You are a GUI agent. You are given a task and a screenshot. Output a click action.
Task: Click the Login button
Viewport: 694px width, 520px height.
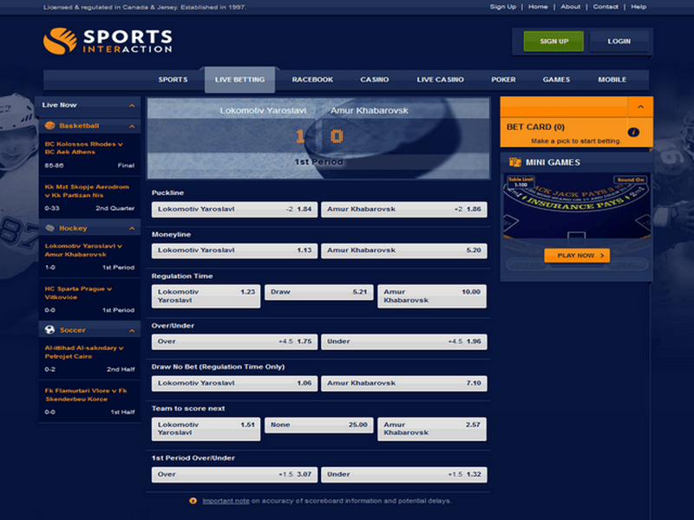[619, 41]
